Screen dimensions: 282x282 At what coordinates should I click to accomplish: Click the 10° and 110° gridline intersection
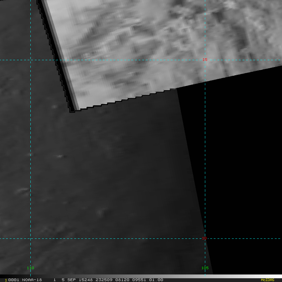[30, 238]
